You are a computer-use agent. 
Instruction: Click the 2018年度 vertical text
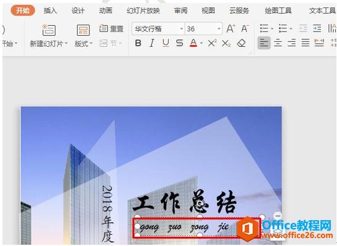click(107, 213)
